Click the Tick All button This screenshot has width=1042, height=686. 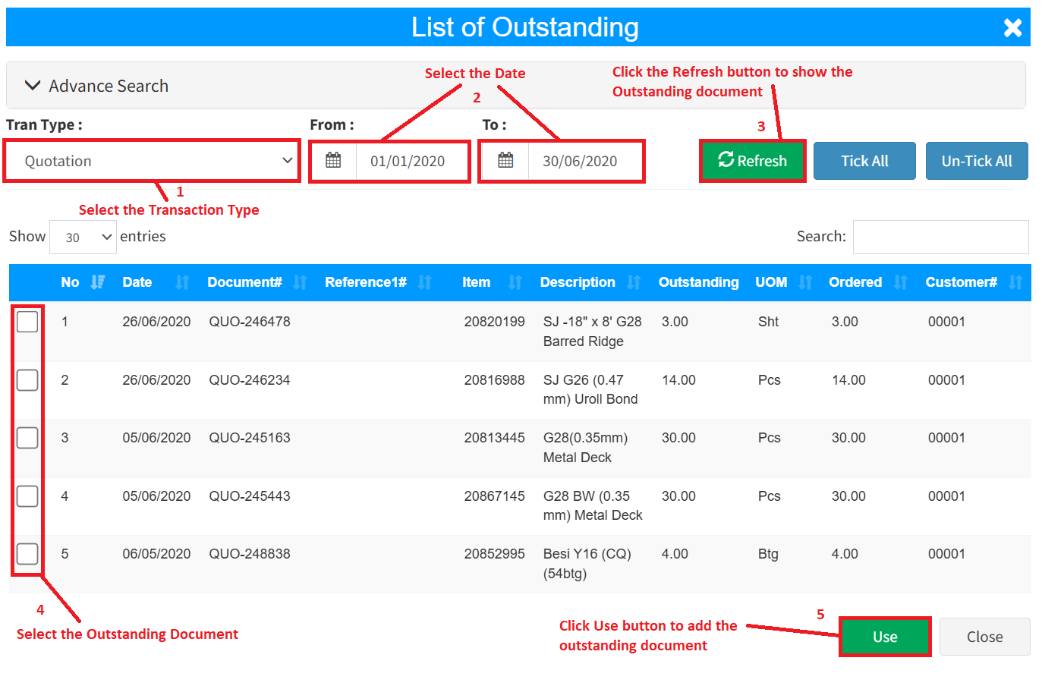(864, 161)
